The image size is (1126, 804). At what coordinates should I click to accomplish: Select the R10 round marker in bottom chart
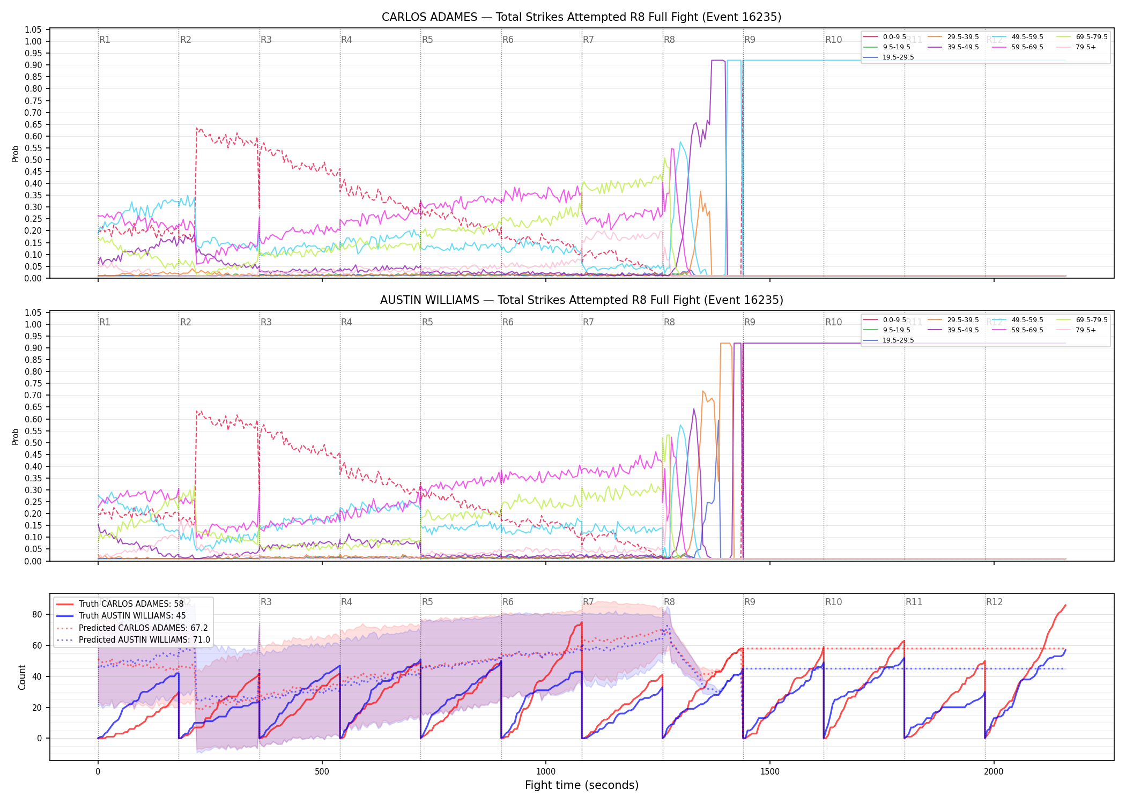coord(833,602)
